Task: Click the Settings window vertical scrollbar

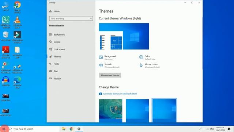Action: pyautogui.click(x=202, y=43)
